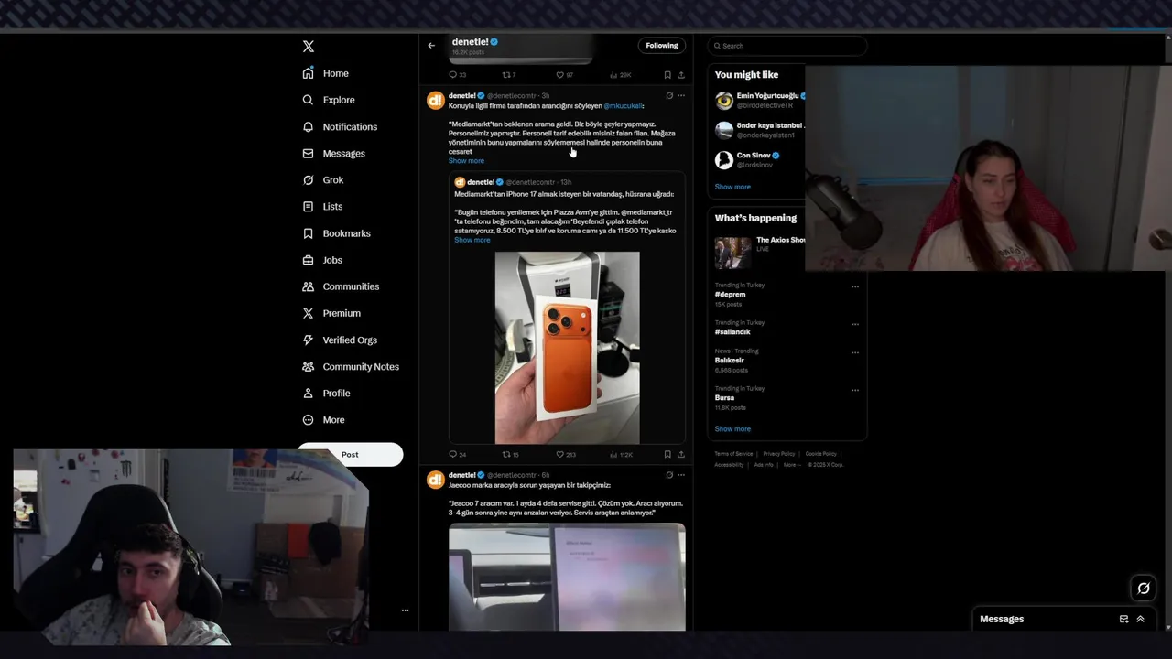Image resolution: width=1172 pixels, height=659 pixels.
Task: Click the X logo in sidebar
Action: pos(309,46)
